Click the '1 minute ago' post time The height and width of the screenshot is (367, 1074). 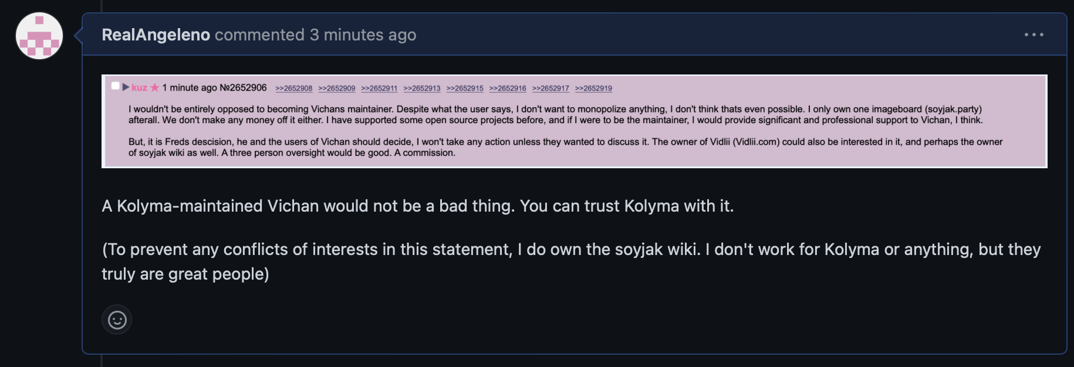click(190, 88)
